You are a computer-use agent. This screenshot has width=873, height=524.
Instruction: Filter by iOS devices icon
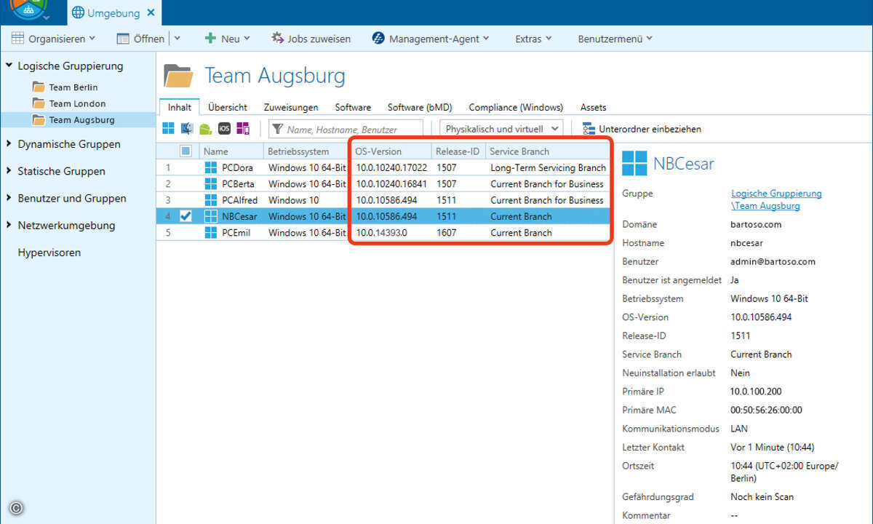pyautogui.click(x=225, y=129)
